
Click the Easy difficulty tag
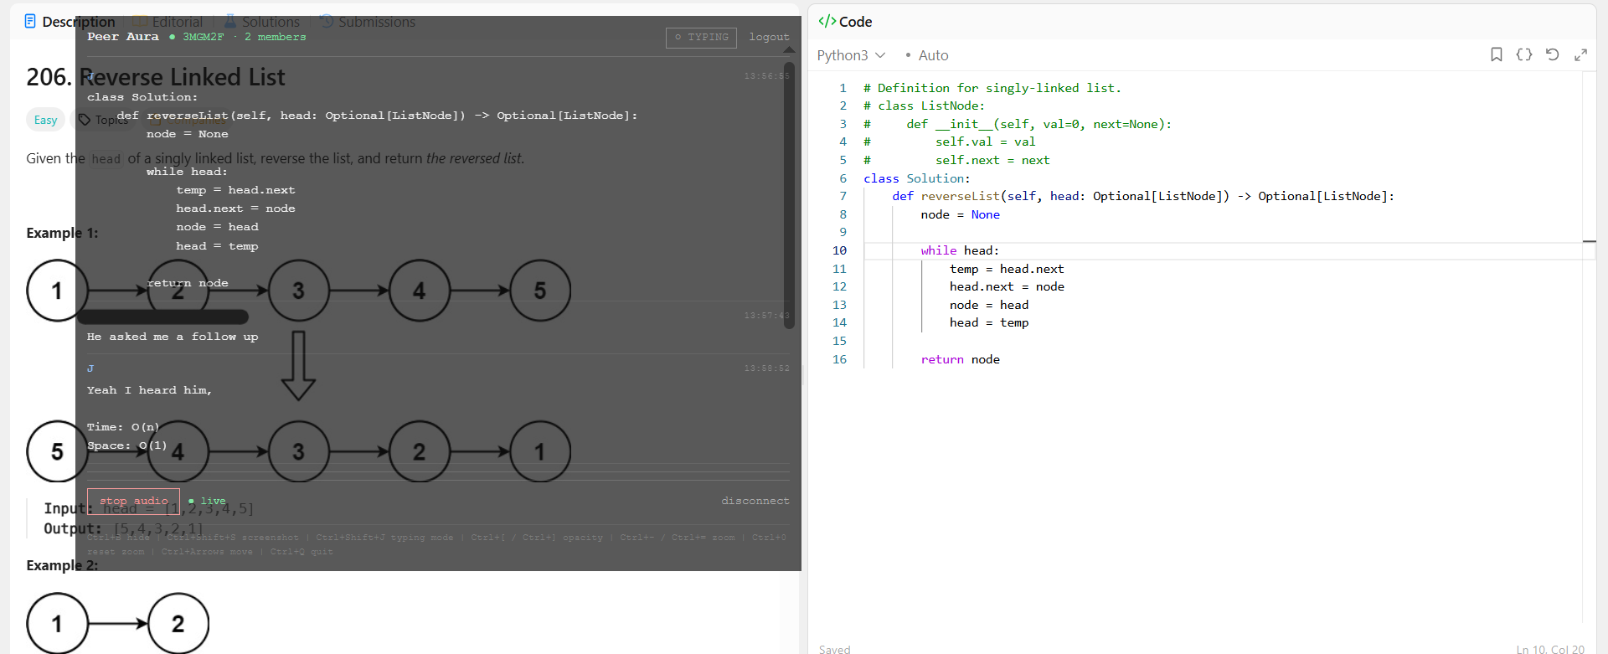[x=45, y=120]
